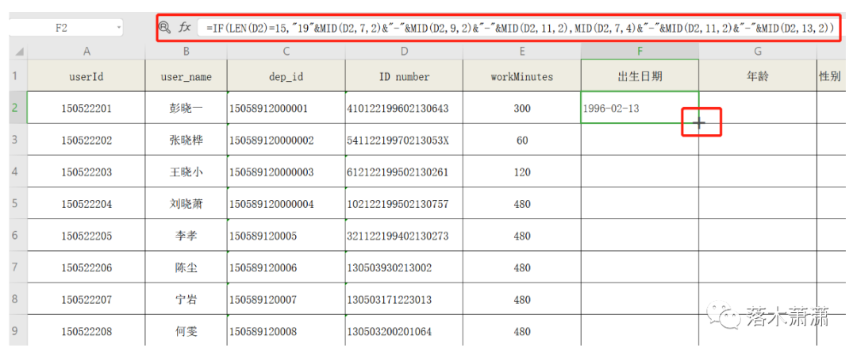The height and width of the screenshot is (354, 857).
Task: Select cell containing 何雯
Action: coord(186,331)
